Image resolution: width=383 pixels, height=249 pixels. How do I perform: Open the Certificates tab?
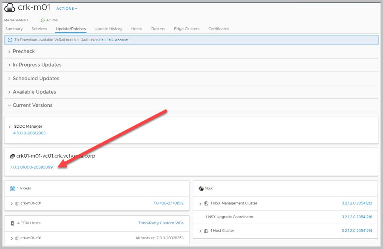218,29
